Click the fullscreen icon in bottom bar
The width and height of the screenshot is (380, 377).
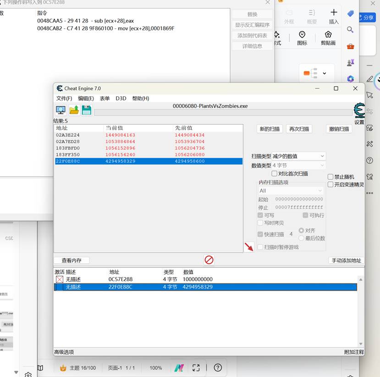[196, 368]
